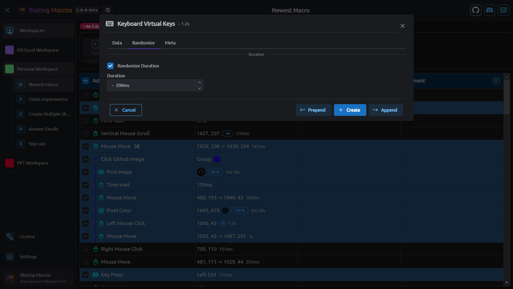Click the green Personal Workspace icon

[9, 69]
